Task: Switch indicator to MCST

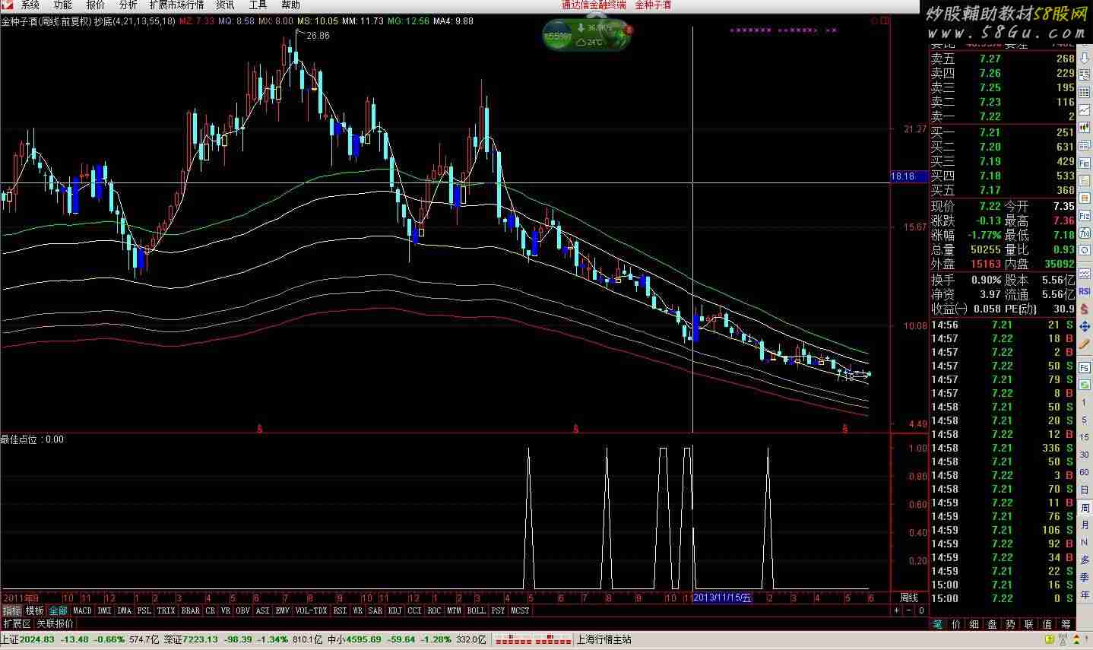Action: pos(520,610)
